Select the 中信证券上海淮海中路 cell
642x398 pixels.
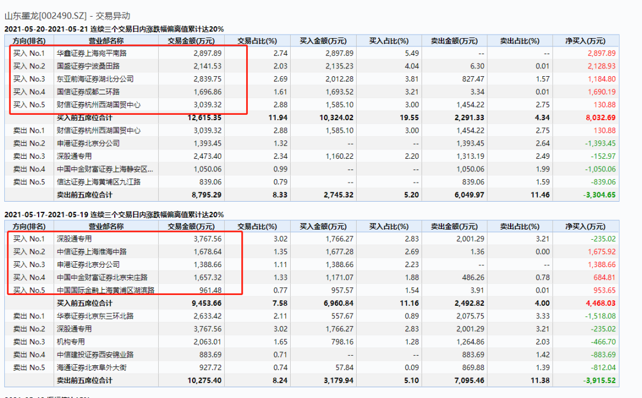coord(92,252)
